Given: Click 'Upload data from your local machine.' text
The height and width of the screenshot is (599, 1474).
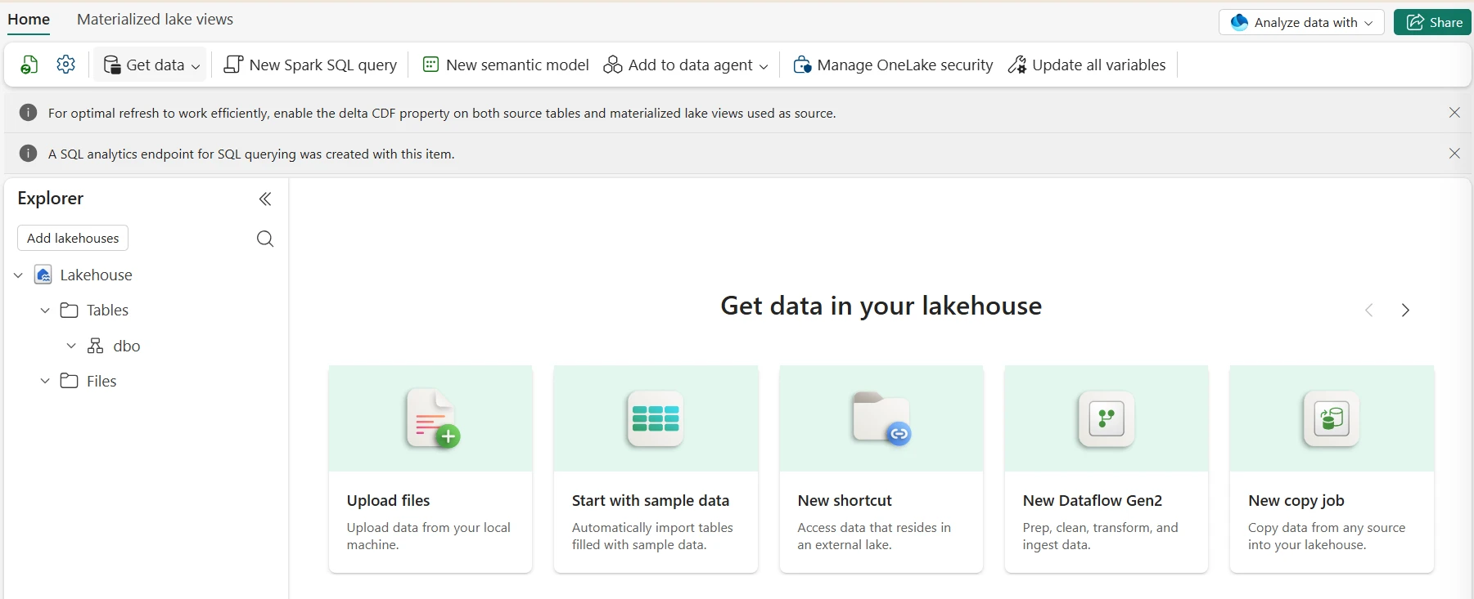Looking at the screenshot, I should point(428,536).
